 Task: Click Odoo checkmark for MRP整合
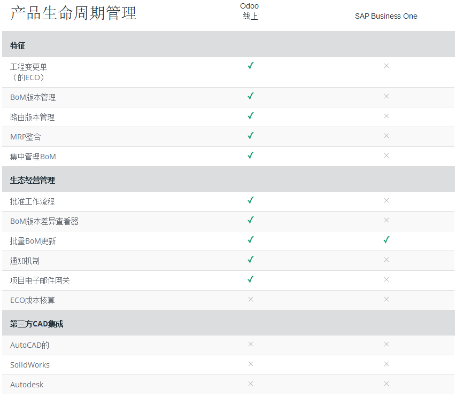coord(251,136)
